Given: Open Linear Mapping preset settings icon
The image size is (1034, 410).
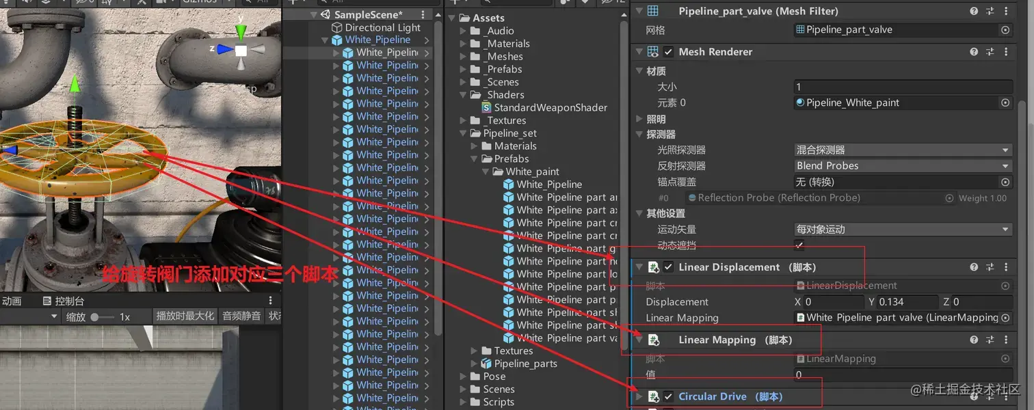Looking at the screenshot, I should click(990, 340).
